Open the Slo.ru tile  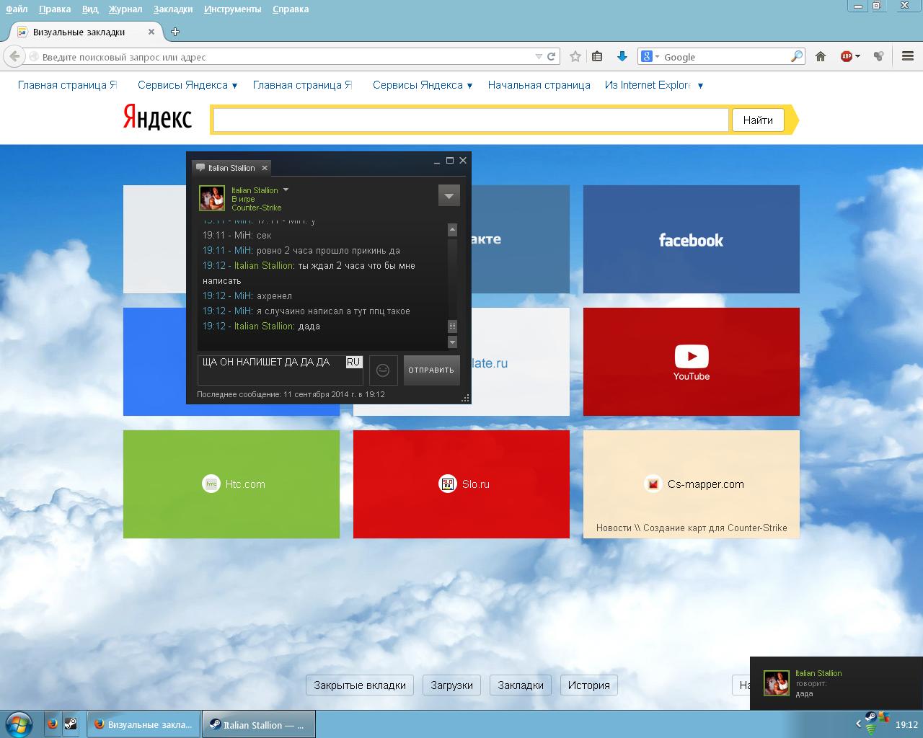click(461, 484)
